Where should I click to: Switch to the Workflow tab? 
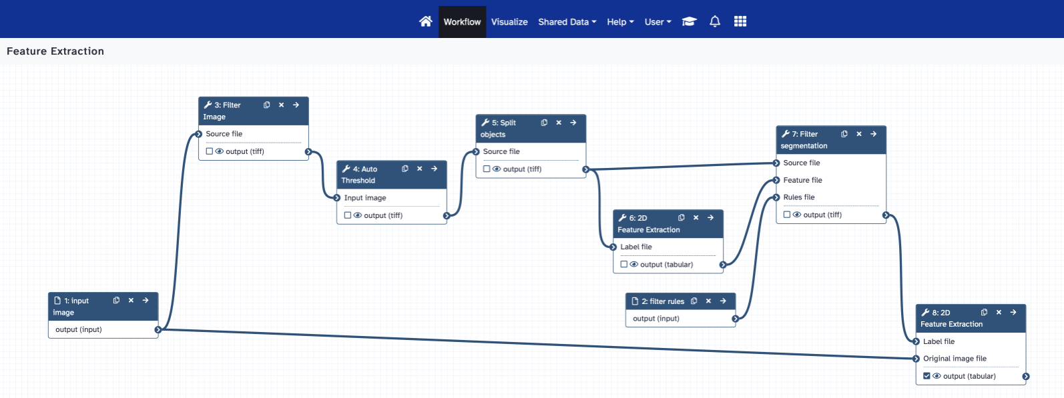point(462,22)
